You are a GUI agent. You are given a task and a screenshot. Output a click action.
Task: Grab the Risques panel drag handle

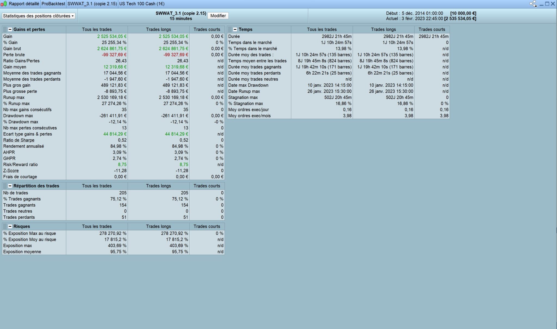tap(5, 226)
